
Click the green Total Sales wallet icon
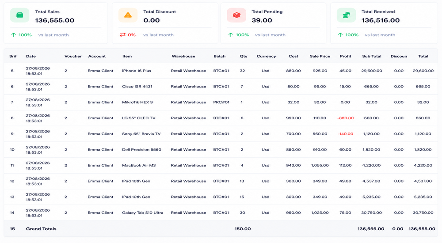point(20,15)
